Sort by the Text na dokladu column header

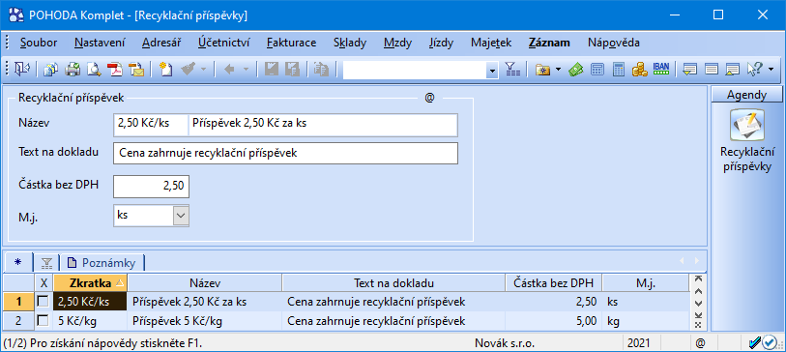[x=393, y=282]
